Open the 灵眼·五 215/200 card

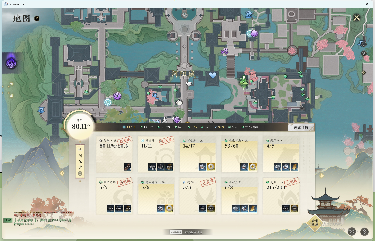click(x=281, y=196)
